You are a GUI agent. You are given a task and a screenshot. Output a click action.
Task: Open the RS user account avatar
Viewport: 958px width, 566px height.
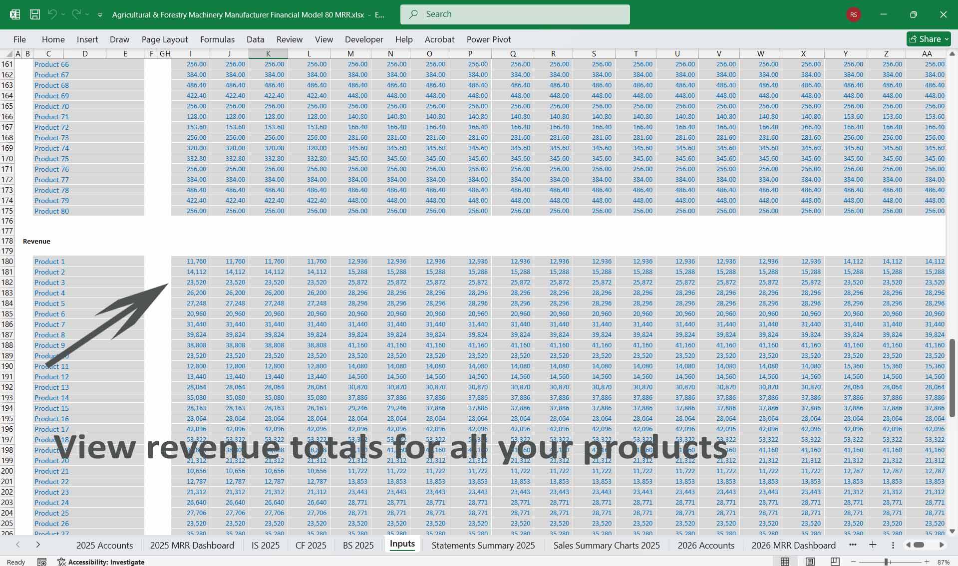point(853,14)
